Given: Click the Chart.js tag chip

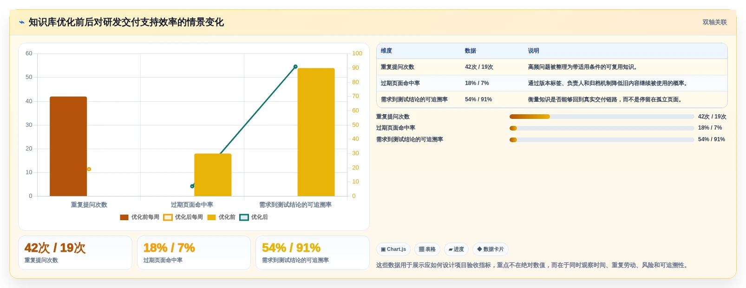Looking at the screenshot, I should pyautogui.click(x=393, y=249).
